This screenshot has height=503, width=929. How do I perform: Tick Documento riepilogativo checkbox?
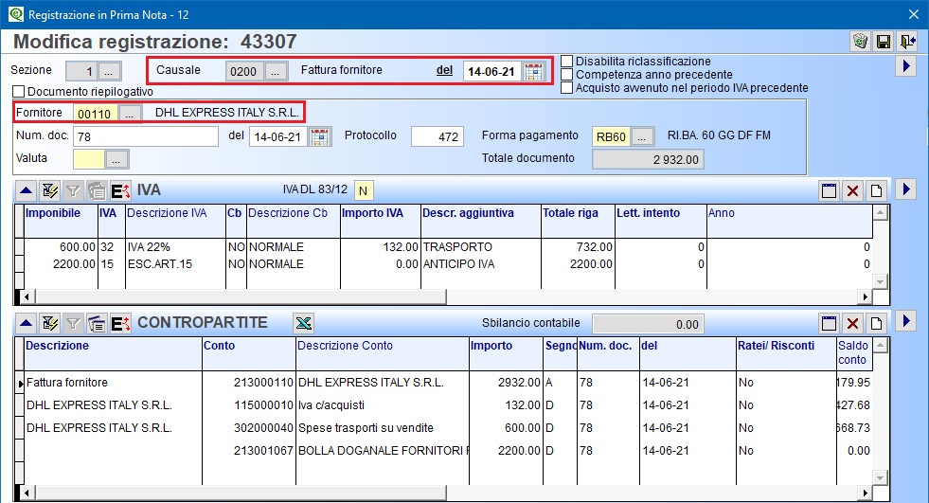(19, 92)
